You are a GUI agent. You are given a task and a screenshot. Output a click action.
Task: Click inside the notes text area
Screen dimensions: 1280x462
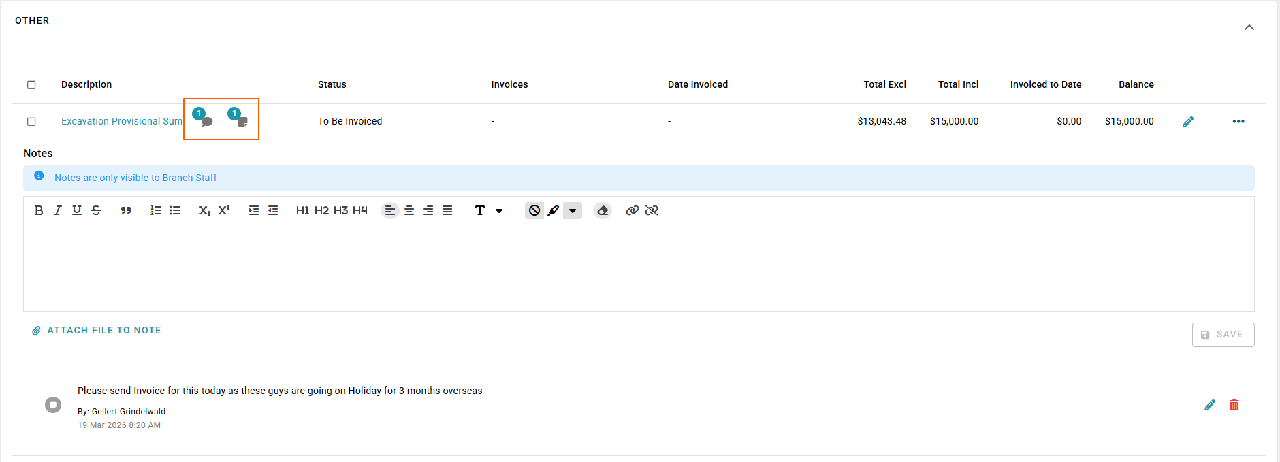[x=639, y=268]
